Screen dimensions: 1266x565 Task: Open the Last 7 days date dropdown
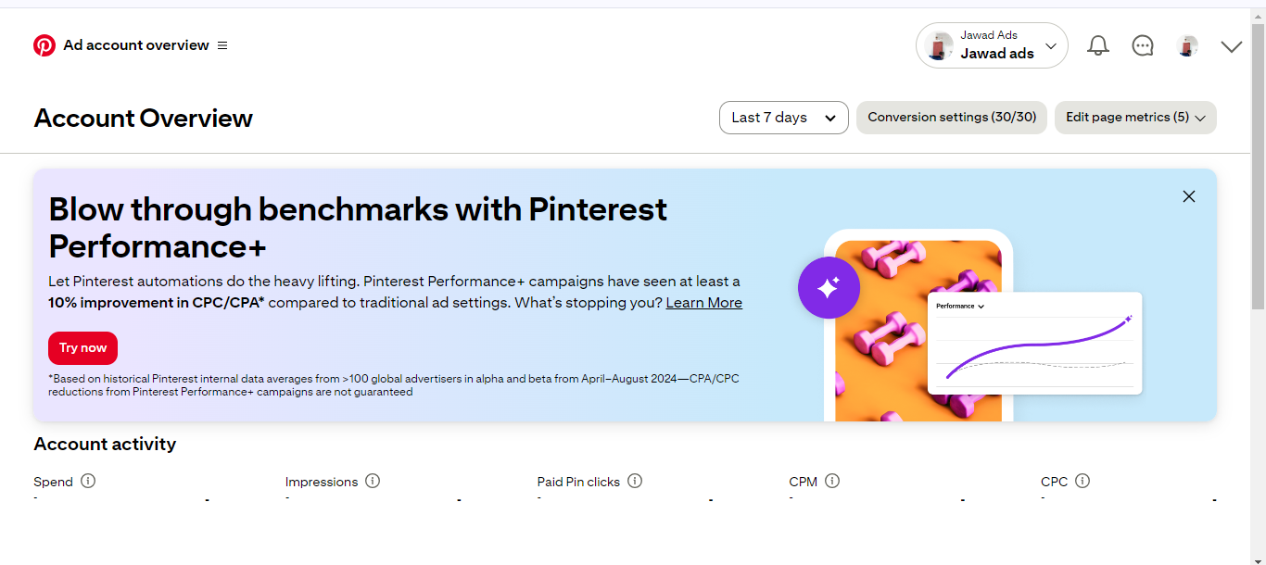783,118
